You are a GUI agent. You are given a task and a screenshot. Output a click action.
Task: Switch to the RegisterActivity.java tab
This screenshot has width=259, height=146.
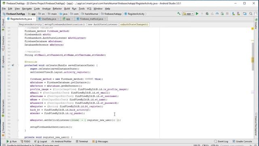pos(21,19)
